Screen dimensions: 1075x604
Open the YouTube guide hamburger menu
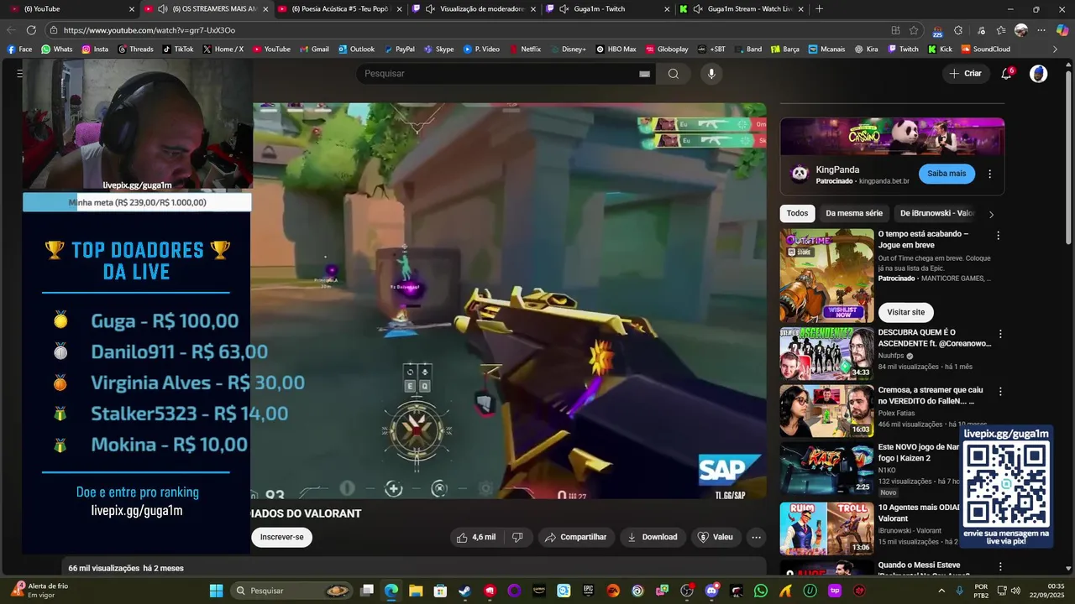[19, 74]
